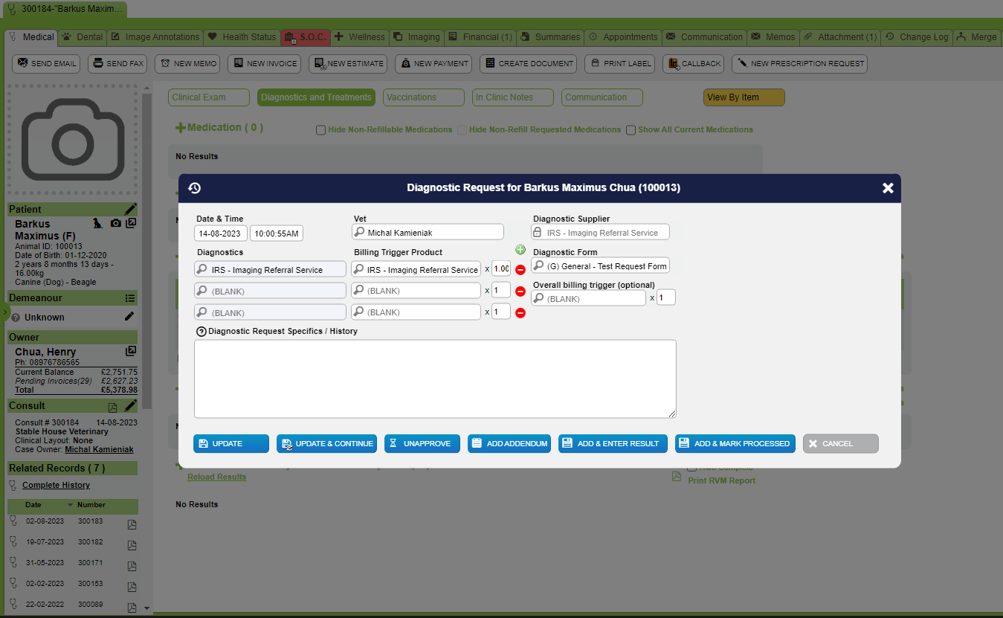Screen dimensions: 1003x618
Task: Open the owner Chua, Henry pop-out icon
Action: coord(131,351)
